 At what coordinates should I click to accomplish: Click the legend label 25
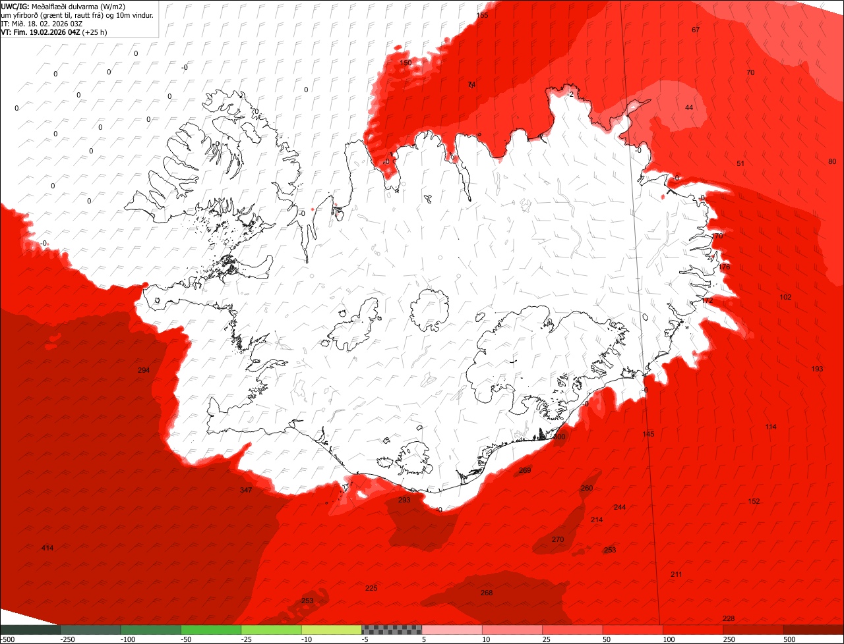[x=547, y=639]
